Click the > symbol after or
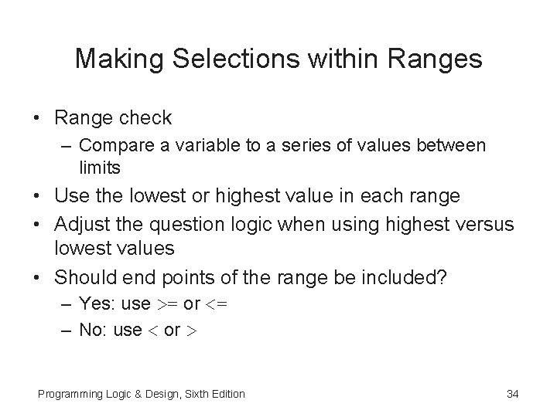Viewport: 557px width, 417px height. 192,331
